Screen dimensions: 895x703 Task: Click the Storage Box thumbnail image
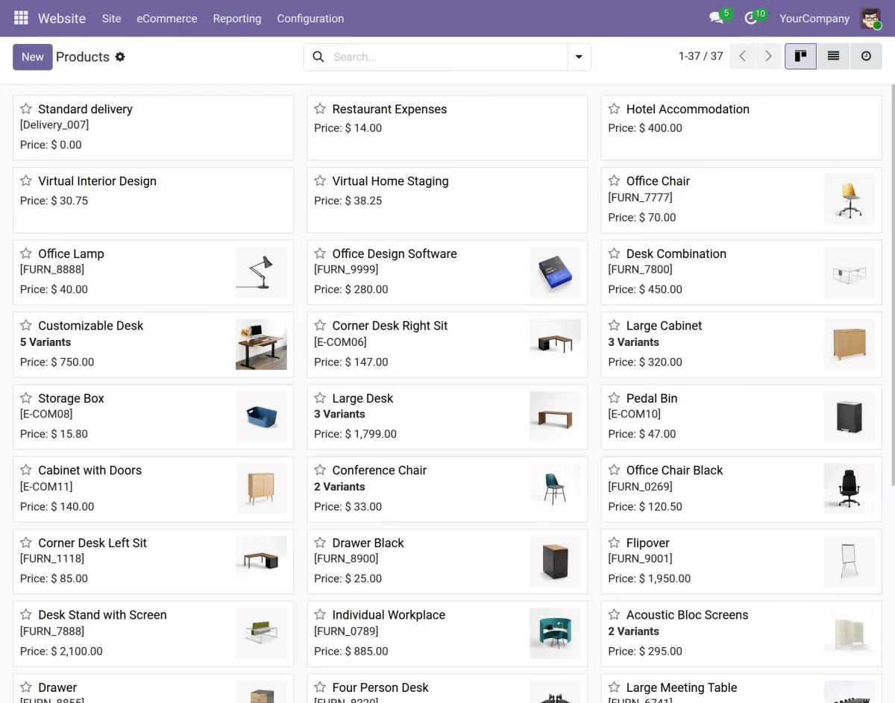click(261, 417)
